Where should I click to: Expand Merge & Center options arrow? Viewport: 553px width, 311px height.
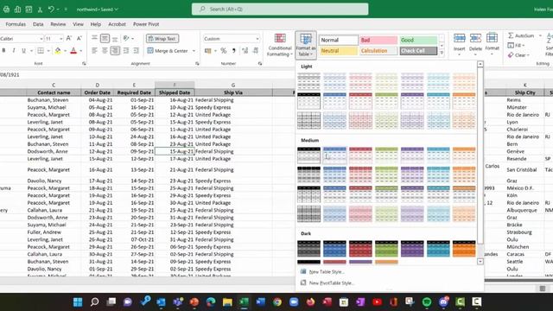(194, 51)
